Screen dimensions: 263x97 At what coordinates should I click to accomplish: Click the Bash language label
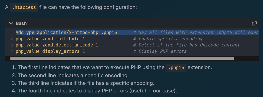[x=21, y=23]
